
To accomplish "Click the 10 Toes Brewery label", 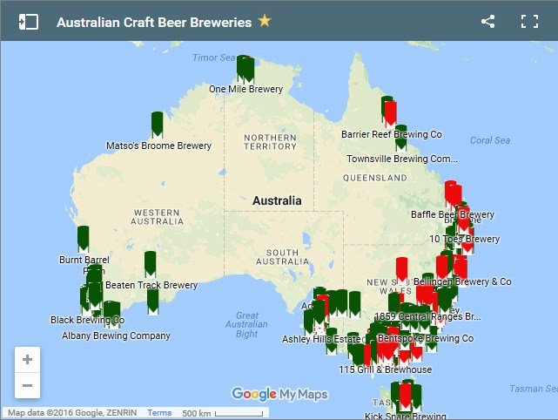I will [x=464, y=239].
